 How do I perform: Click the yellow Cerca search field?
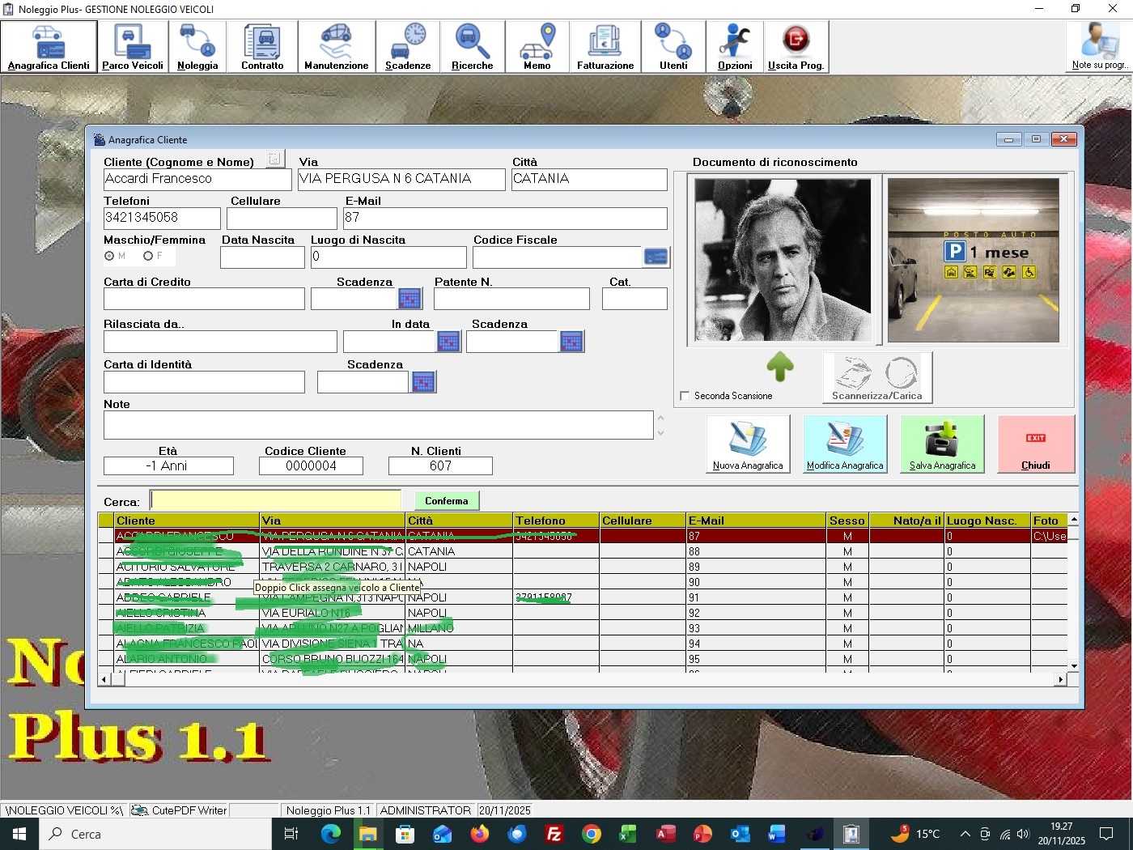(275, 501)
